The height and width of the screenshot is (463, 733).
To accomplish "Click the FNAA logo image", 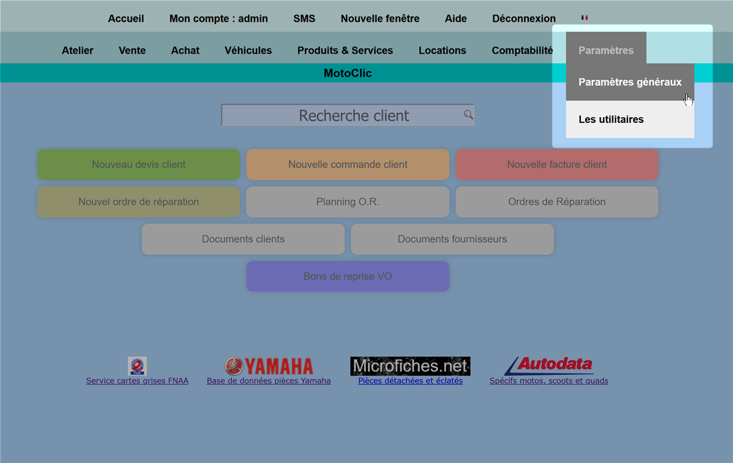I will click(137, 366).
